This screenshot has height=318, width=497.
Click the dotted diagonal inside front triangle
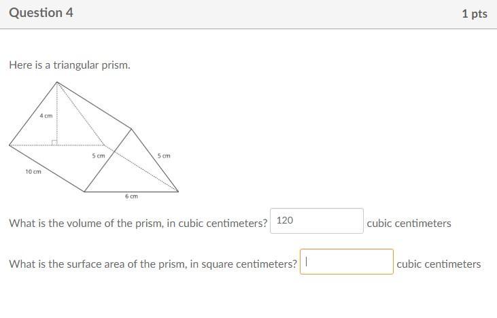(x=80, y=113)
